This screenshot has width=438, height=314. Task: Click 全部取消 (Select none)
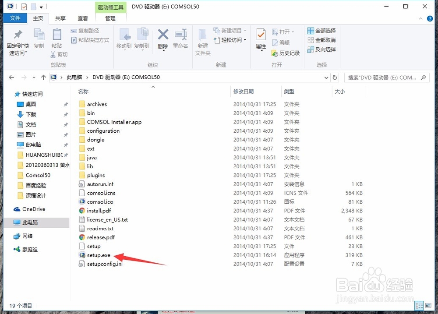[x=321, y=40]
